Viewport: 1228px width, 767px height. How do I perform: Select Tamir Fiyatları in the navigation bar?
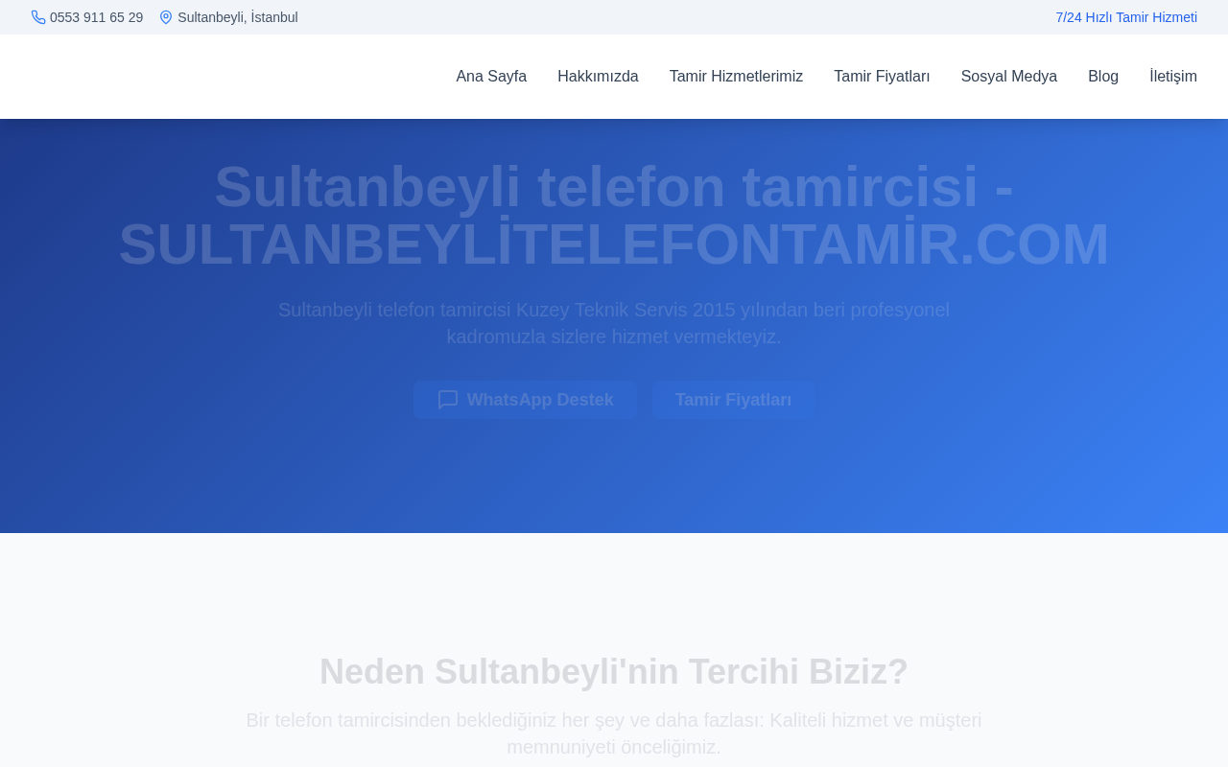click(x=882, y=77)
